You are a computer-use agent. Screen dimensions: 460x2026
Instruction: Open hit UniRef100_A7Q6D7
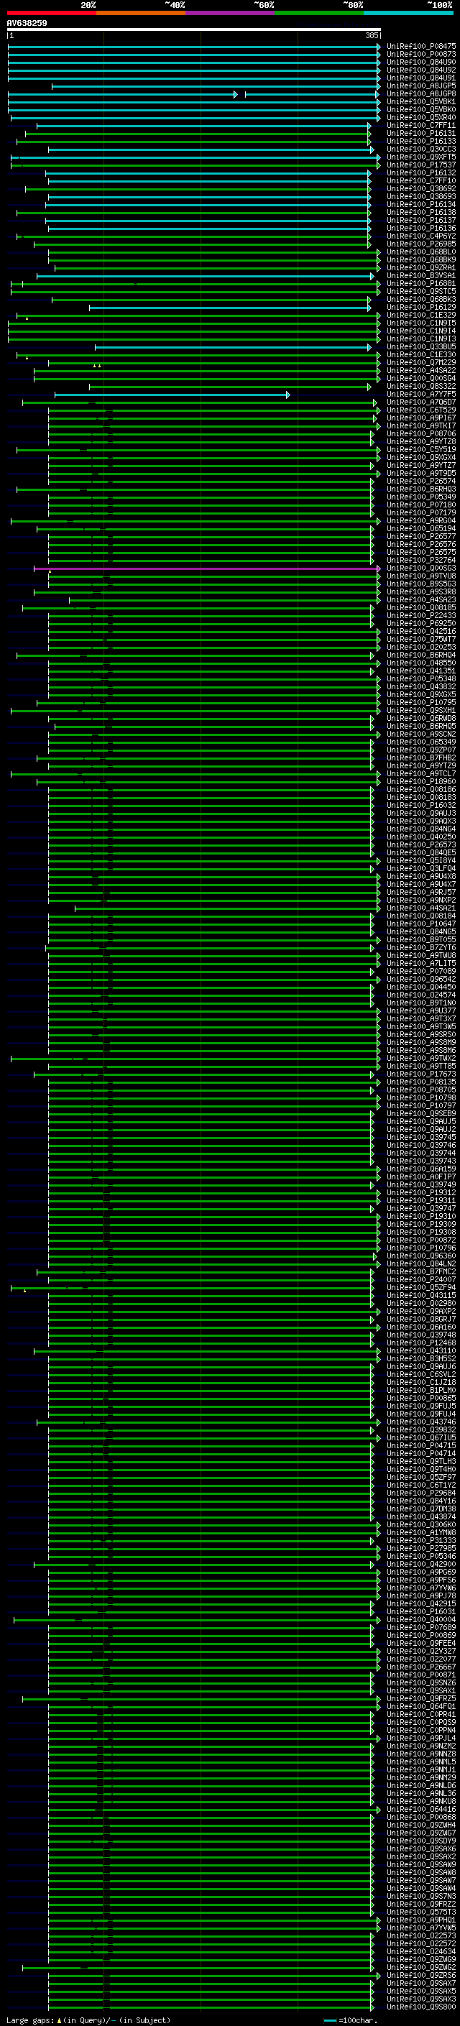pyautogui.click(x=420, y=402)
